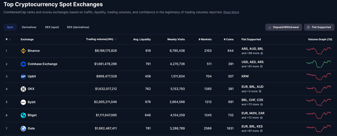Screen dimensions: 337x136
Task: Click the Gate logo icon
Action: tap(23, 128)
